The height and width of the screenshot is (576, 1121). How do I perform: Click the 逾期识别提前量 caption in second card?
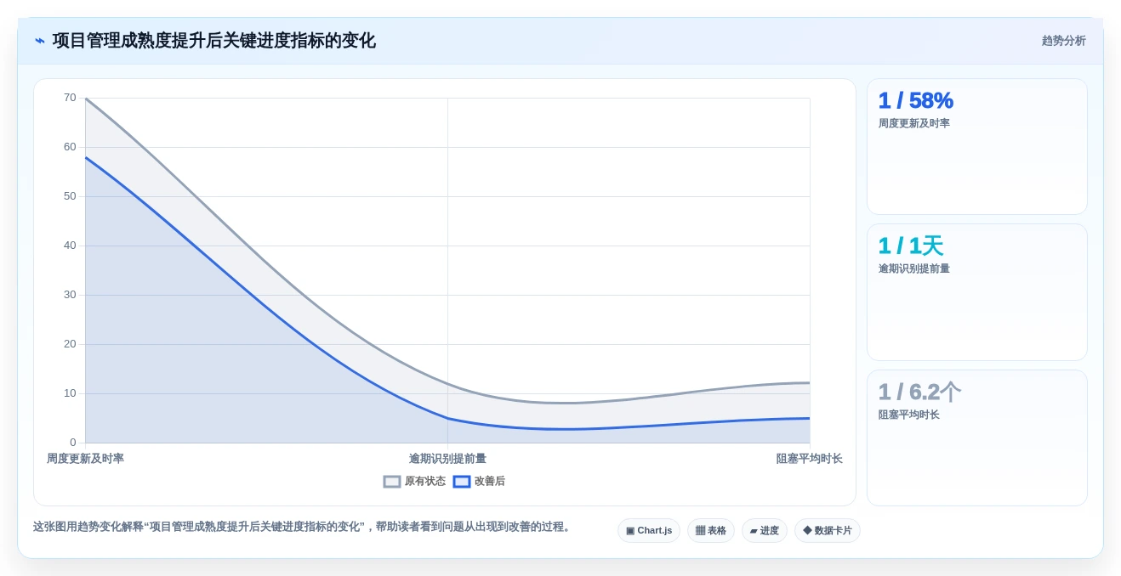coord(914,268)
